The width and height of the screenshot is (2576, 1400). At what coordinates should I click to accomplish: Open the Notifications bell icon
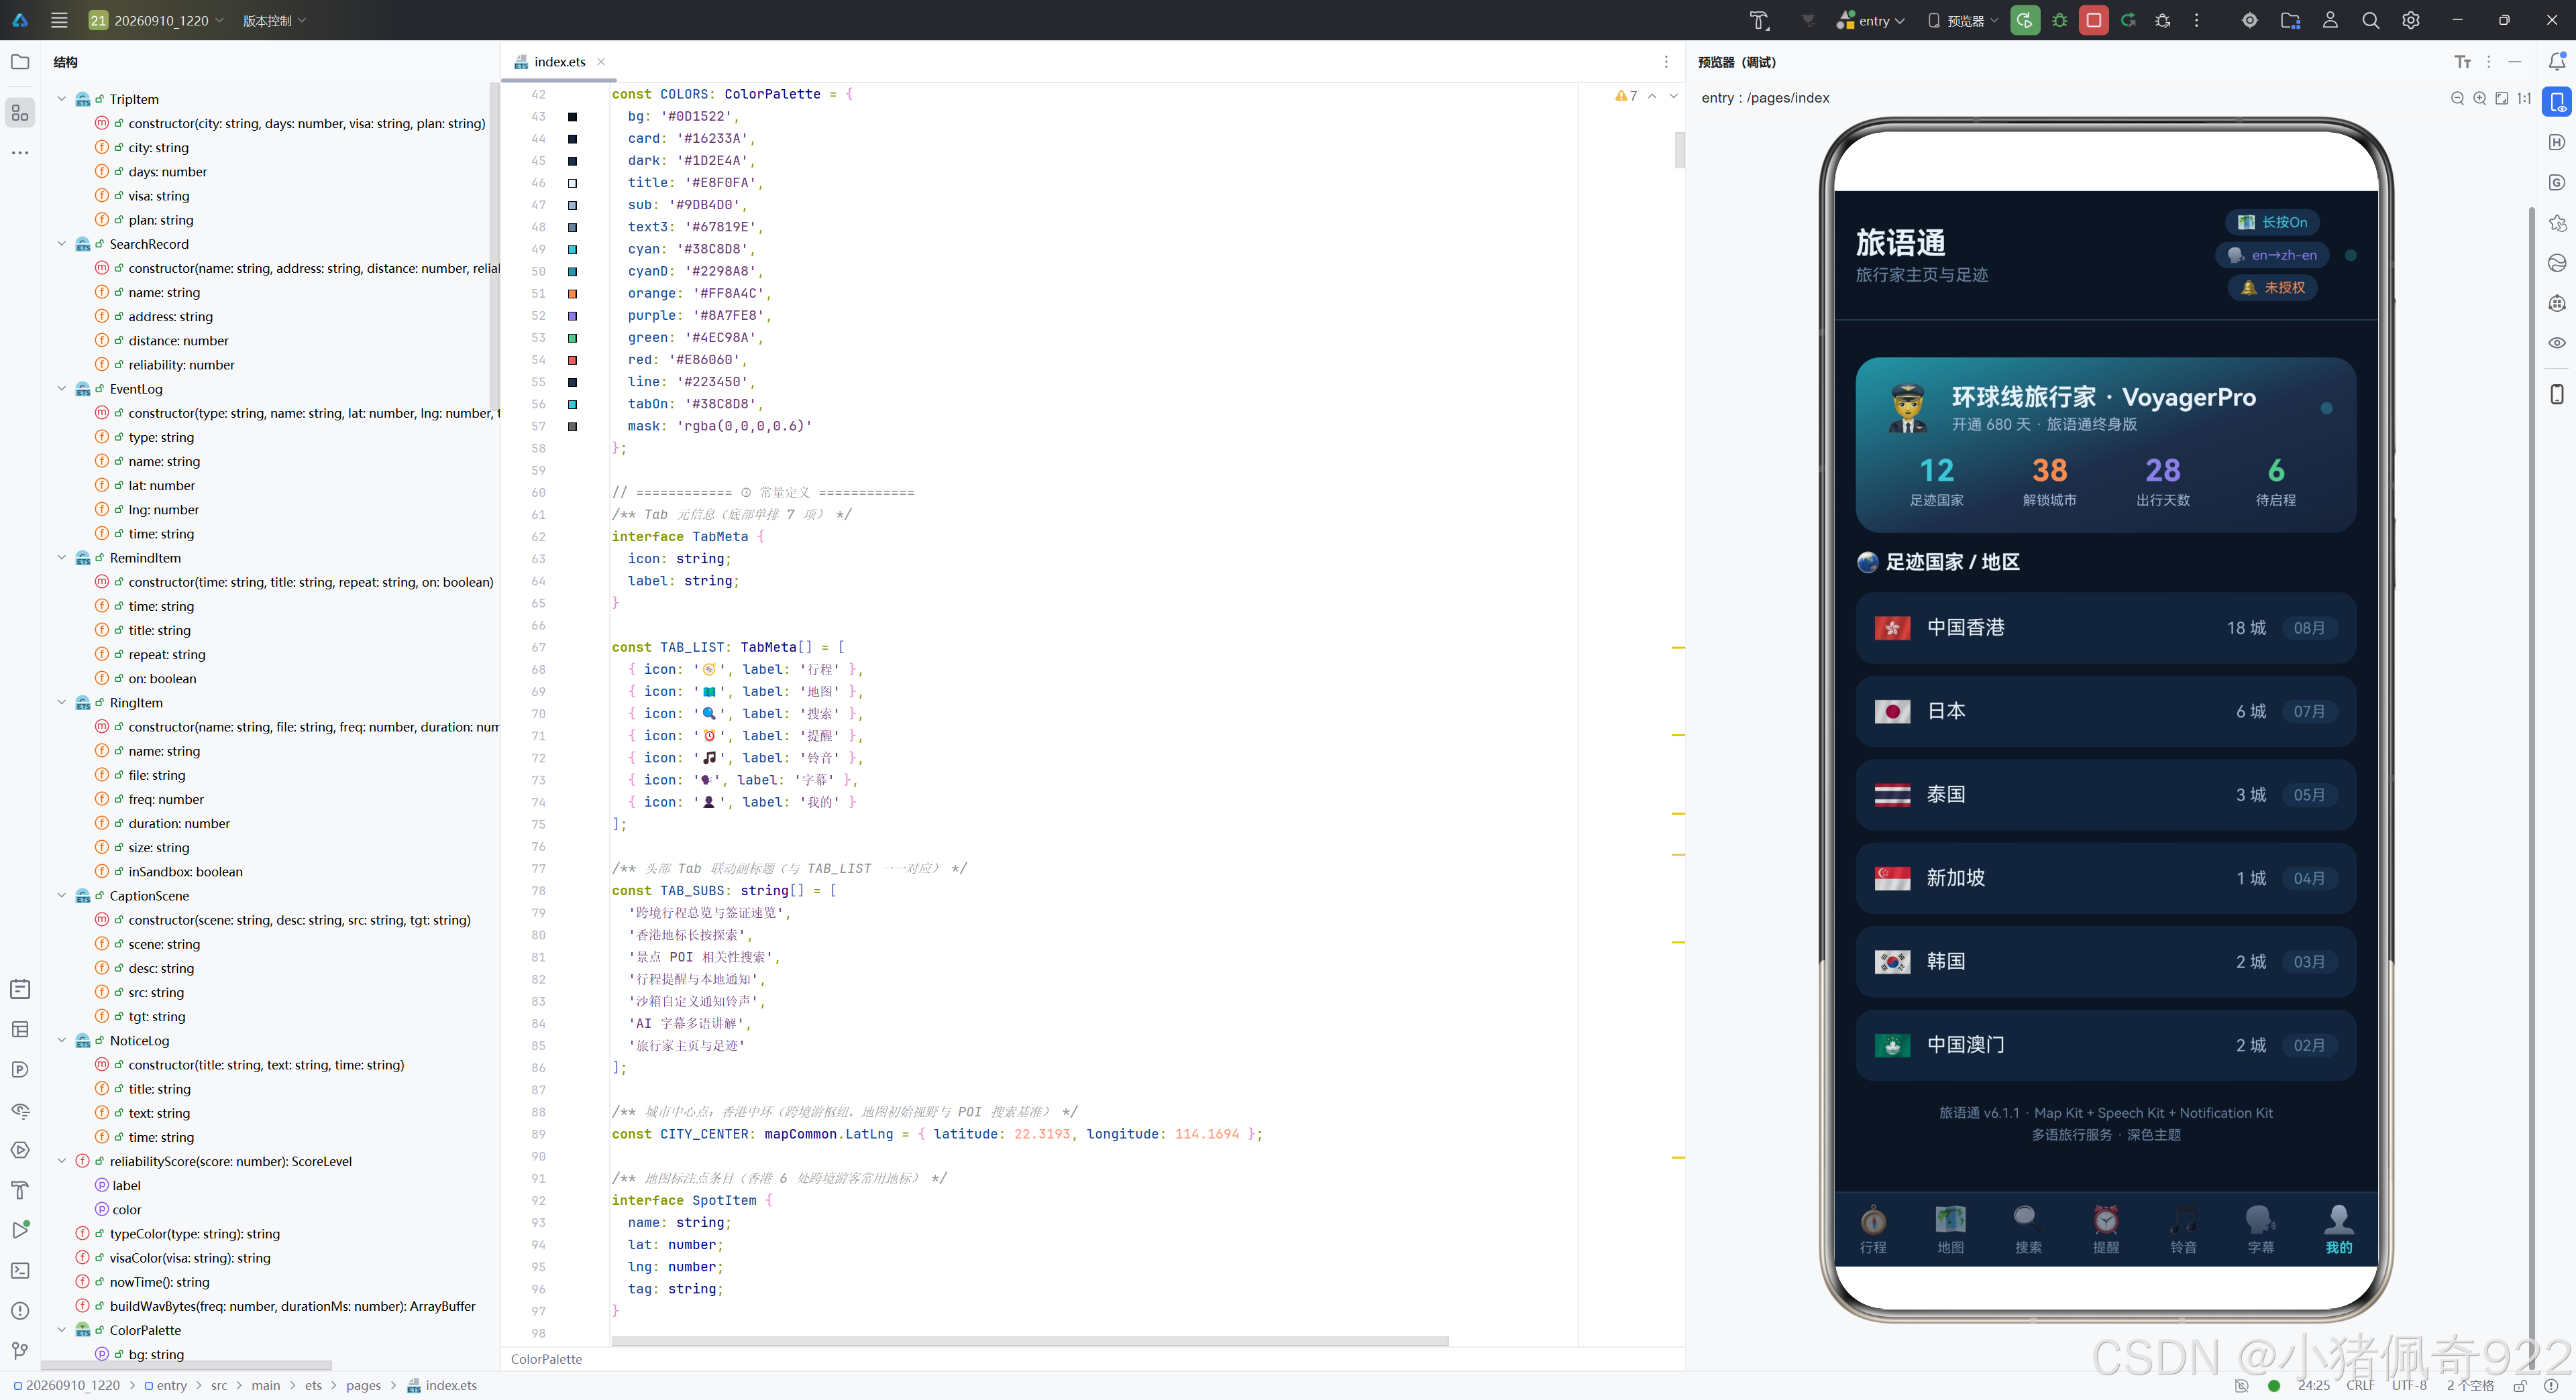click(2557, 62)
